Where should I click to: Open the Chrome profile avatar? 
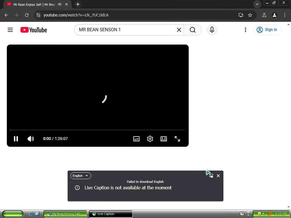pyautogui.click(x=275, y=15)
